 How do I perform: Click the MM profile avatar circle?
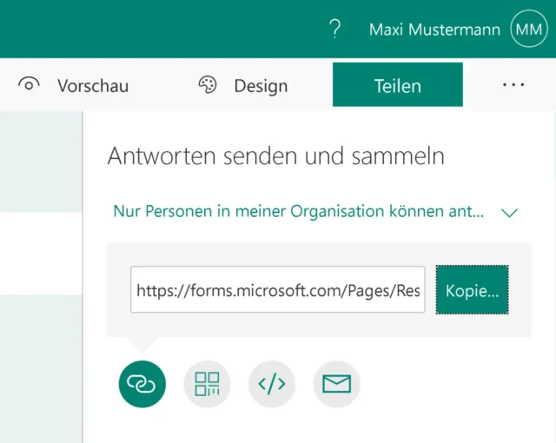point(529,30)
